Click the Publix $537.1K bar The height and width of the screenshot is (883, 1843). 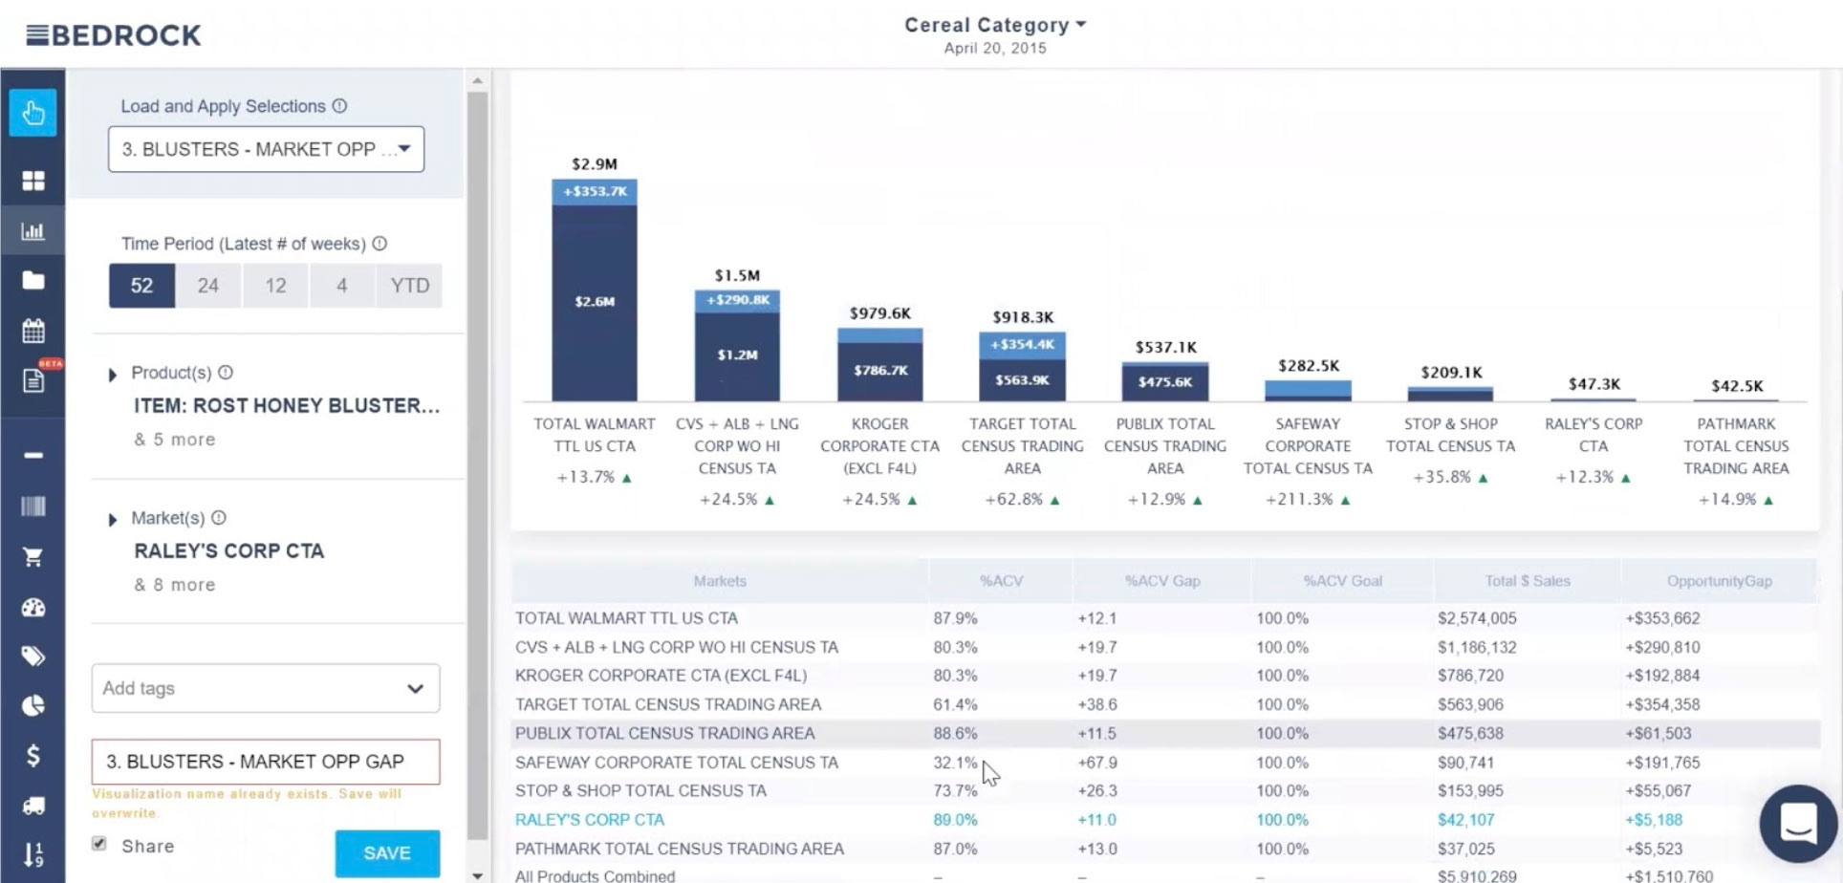[x=1165, y=381]
